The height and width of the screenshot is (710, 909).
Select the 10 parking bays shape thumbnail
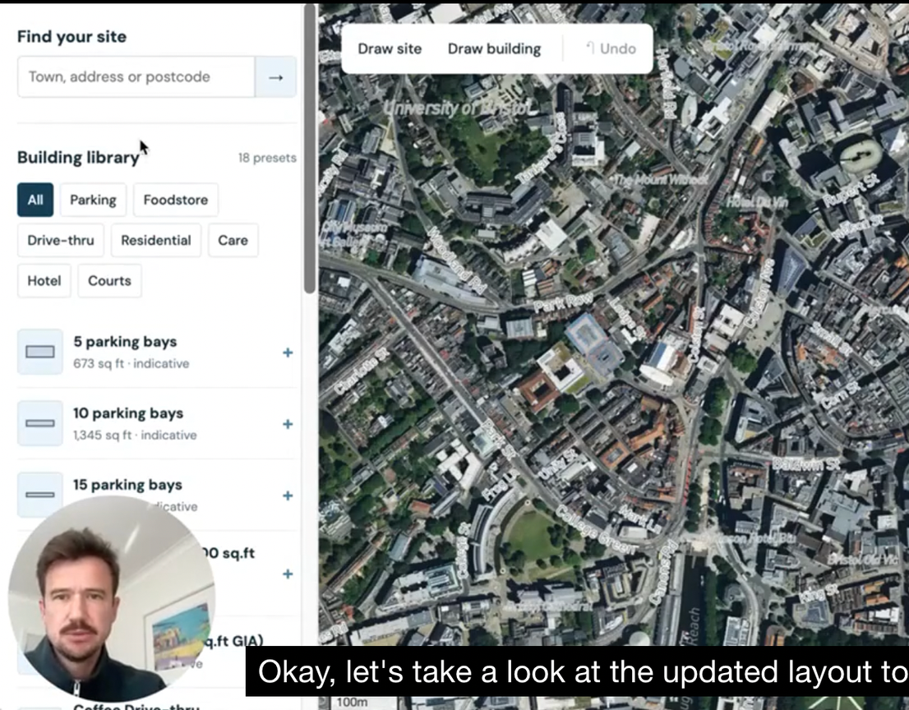pyautogui.click(x=40, y=423)
